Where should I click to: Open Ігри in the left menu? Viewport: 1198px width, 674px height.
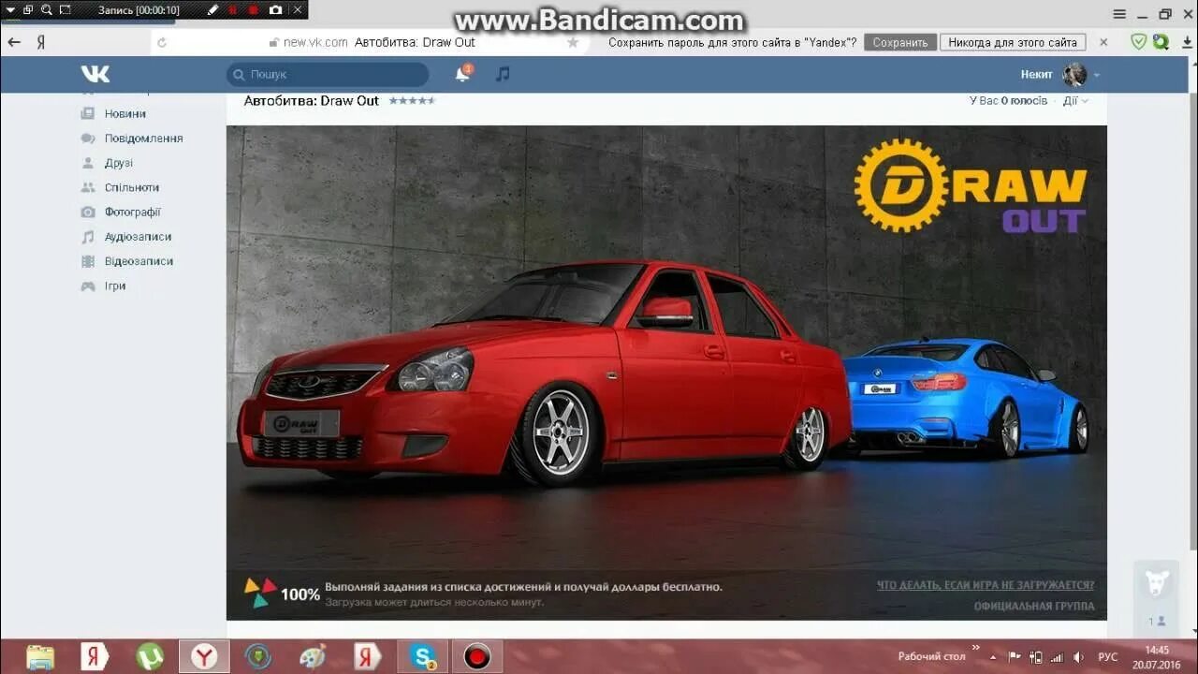click(x=115, y=286)
